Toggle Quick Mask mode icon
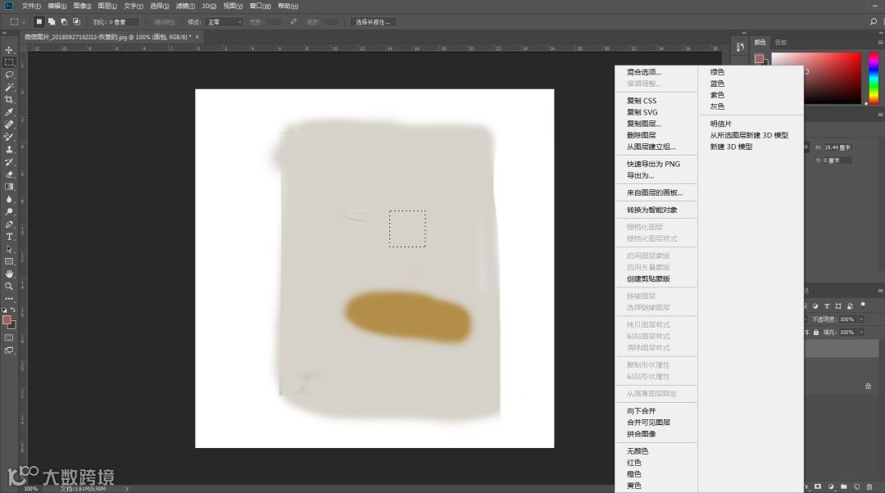The image size is (885, 493). click(9, 337)
